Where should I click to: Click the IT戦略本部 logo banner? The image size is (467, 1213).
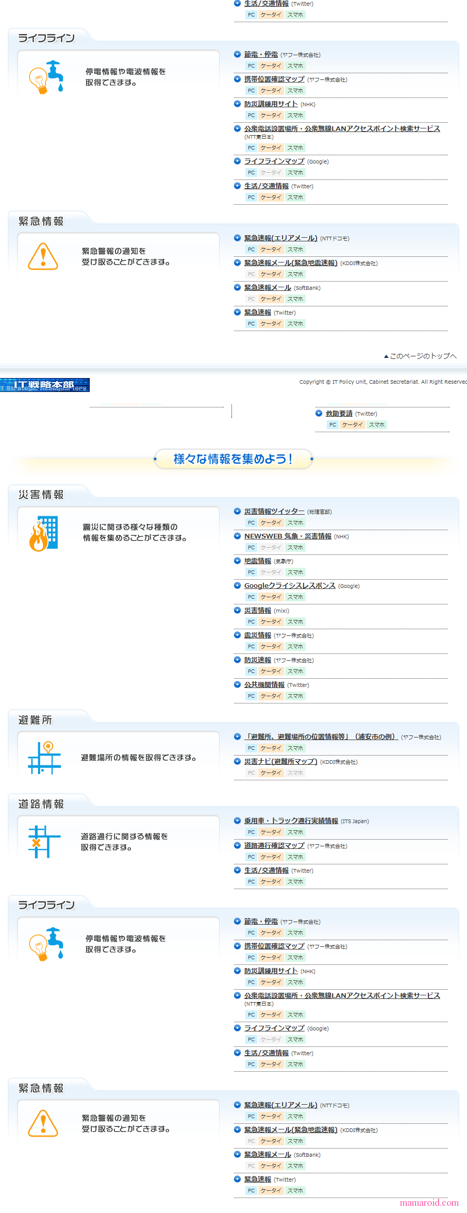(x=45, y=385)
